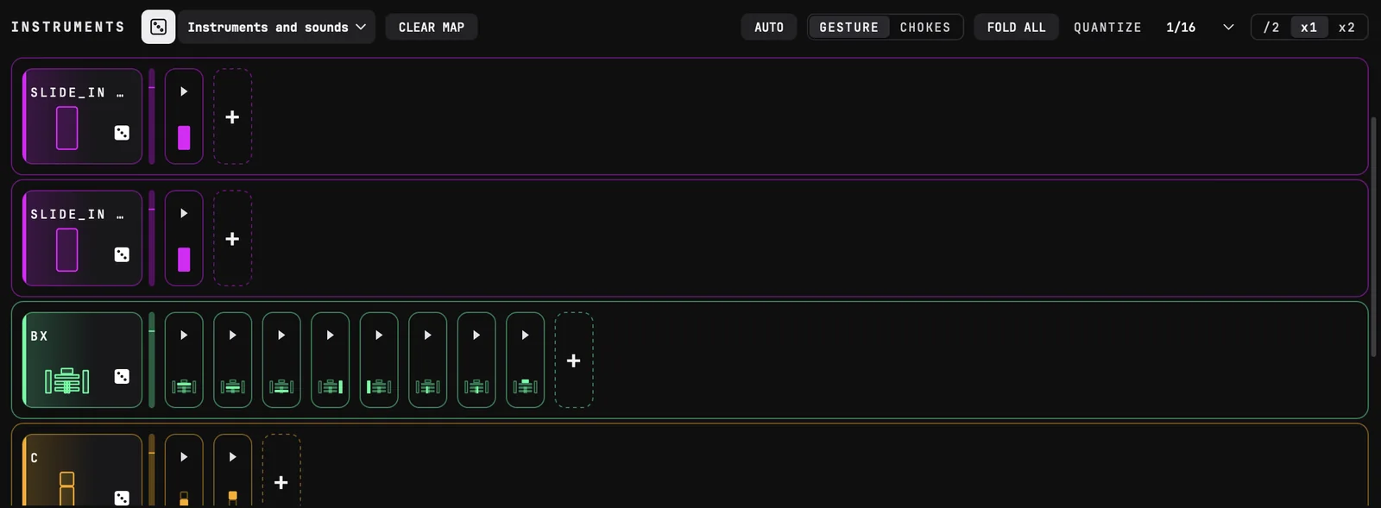Switch to the GESTURE tab

849,27
